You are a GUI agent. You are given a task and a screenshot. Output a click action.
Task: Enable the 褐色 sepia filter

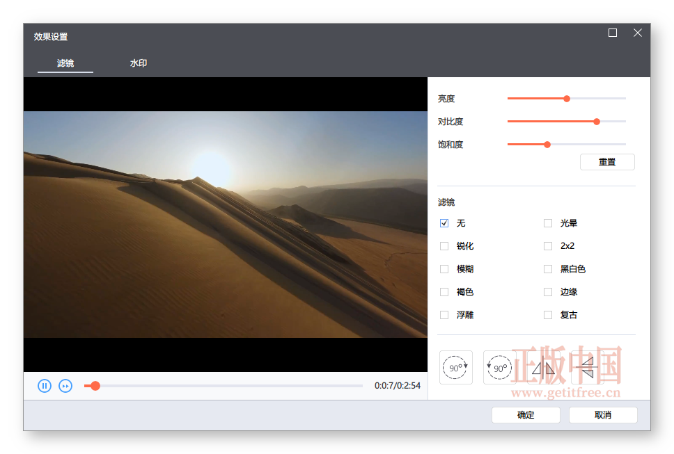(444, 292)
